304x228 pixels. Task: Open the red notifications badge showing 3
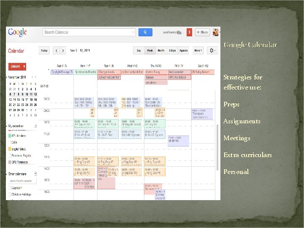(189, 32)
